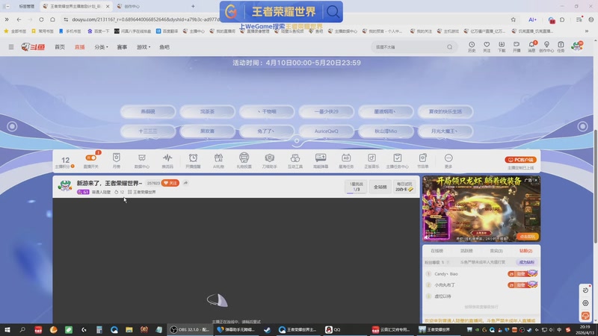Open the Windows Start menu
The height and width of the screenshot is (336, 598).
tap(7, 329)
